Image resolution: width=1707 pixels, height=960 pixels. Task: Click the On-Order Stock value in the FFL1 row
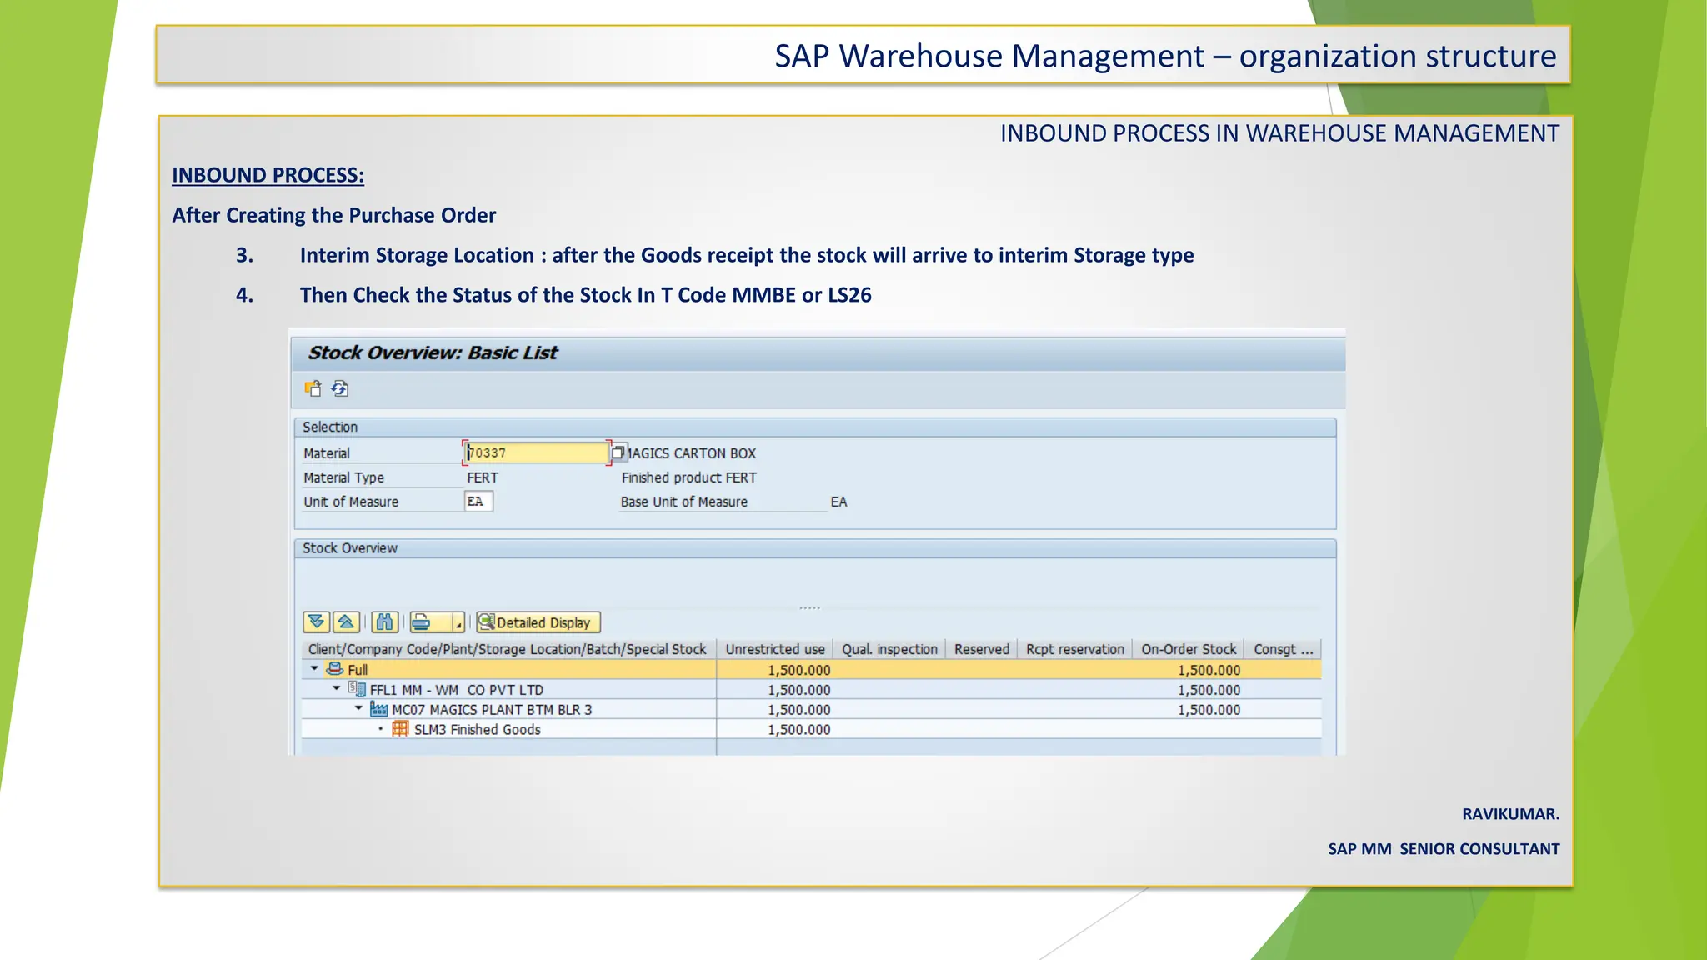1209,690
